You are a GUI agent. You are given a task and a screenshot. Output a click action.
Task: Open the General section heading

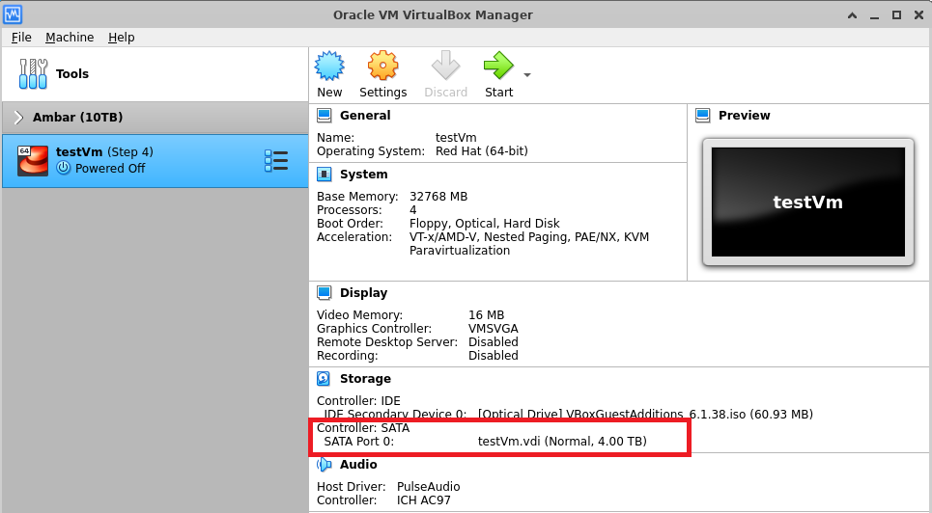click(x=365, y=115)
